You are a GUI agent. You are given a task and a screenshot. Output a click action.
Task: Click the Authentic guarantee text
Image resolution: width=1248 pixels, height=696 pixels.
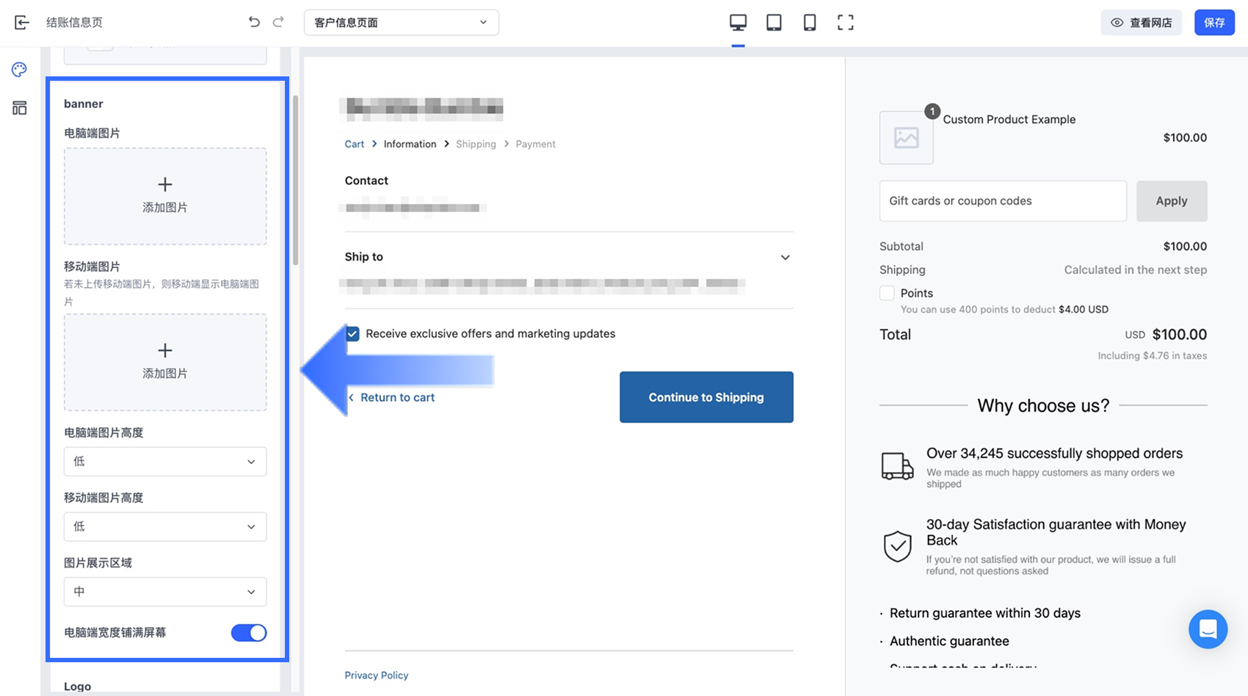click(949, 641)
